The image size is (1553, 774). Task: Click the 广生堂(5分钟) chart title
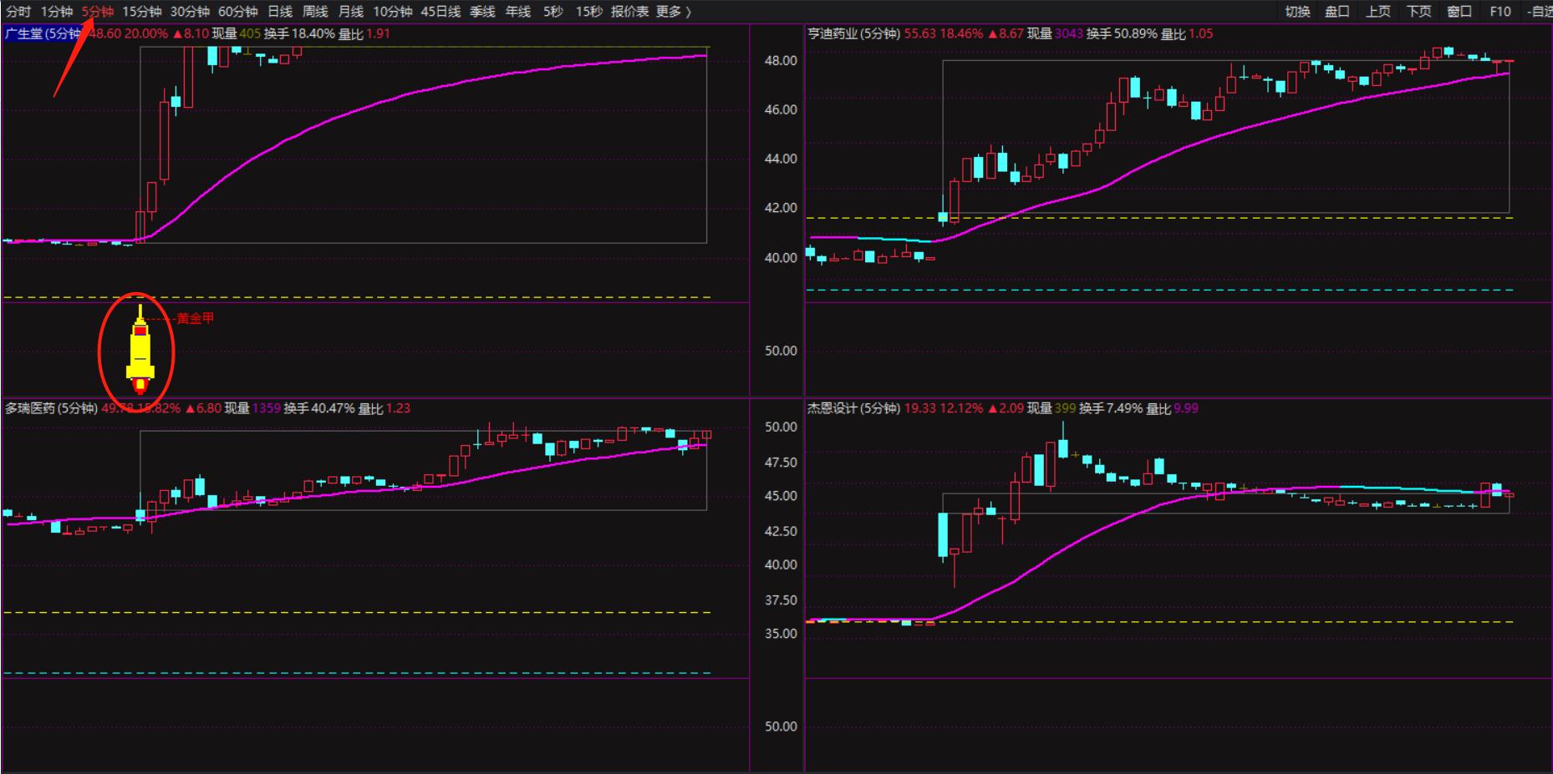point(43,33)
